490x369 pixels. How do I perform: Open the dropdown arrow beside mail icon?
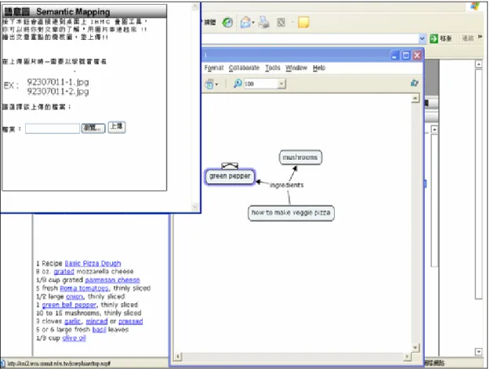pyautogui.click(x=253, y=23)
